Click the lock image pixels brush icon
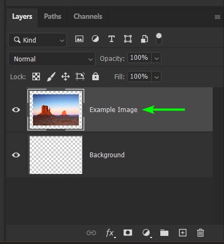 click(x=51, y=76)
